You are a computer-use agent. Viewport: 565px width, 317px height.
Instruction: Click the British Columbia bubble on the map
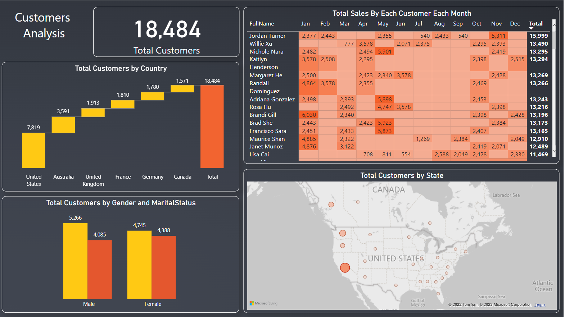(x=331, y=205)
